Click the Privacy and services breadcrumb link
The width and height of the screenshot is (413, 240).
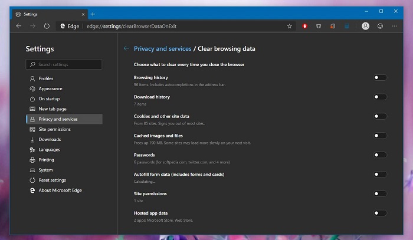(162, 49)
